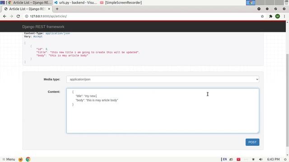Open the green M profile avatar

(277, 16)
